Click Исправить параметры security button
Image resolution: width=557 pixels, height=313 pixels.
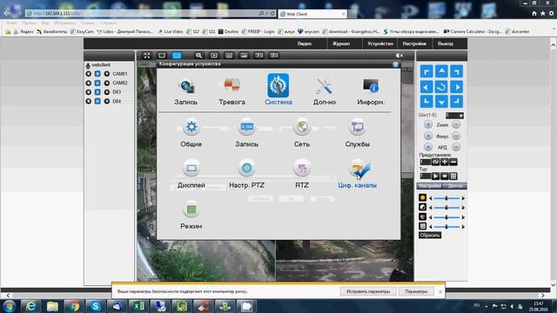tap(368, 291)
